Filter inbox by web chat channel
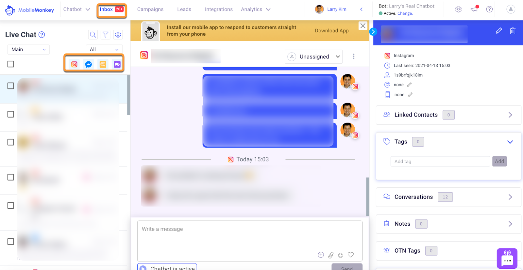Screen dimensions: 523x270 (x=117, y=64)
